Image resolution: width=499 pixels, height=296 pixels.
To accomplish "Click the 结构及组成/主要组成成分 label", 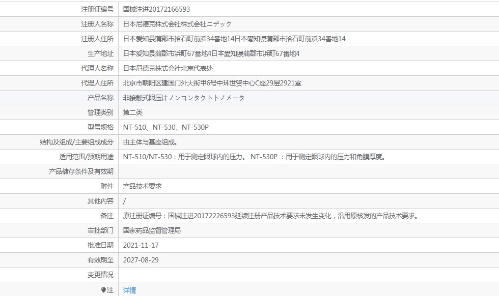I will coord(77,142).
